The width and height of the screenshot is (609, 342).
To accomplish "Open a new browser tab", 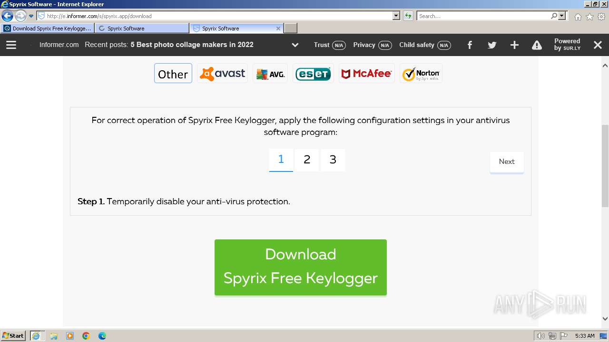I will 291,28.
